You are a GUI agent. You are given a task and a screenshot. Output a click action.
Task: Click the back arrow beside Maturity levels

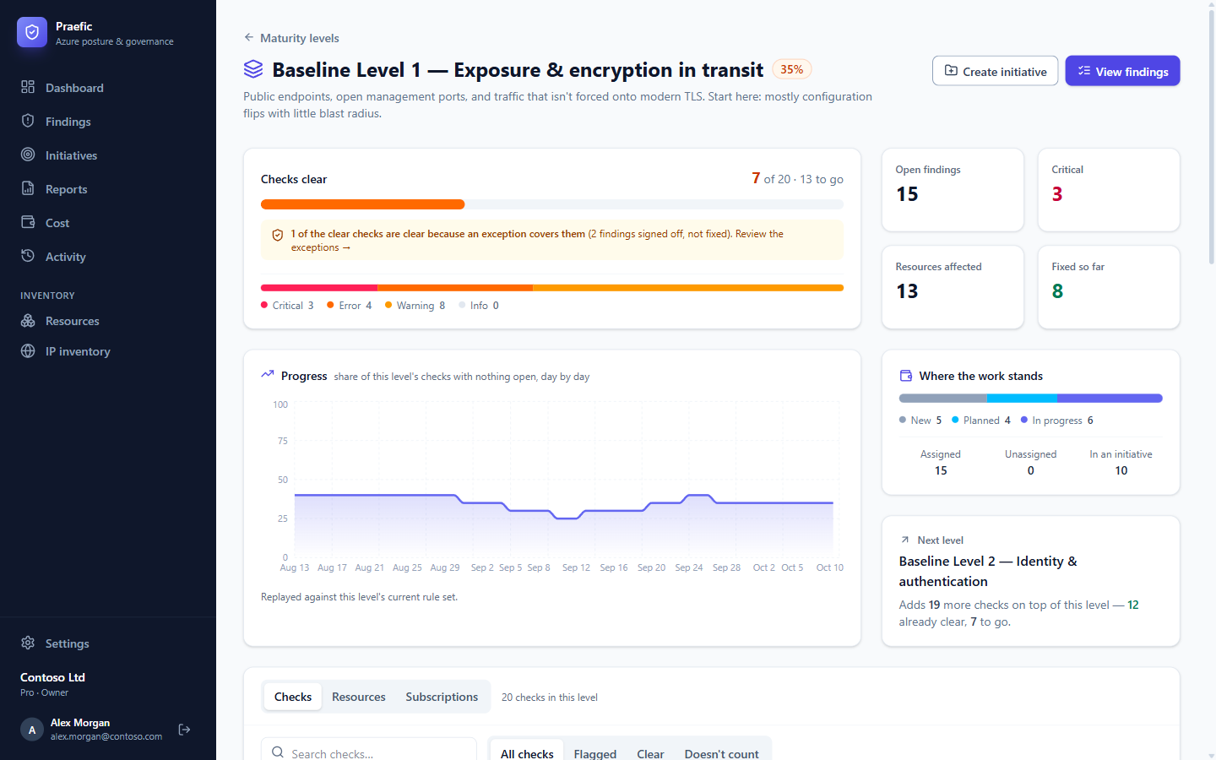[x=248, y=37]
